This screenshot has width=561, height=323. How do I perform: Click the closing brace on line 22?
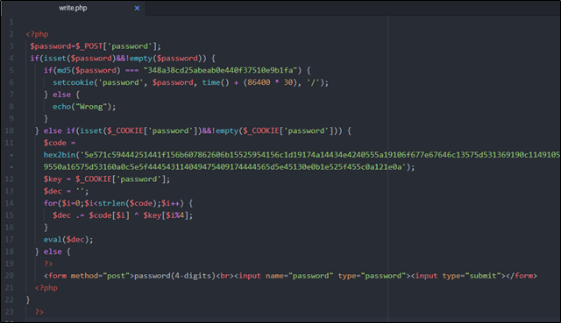(x=28, y=299)
